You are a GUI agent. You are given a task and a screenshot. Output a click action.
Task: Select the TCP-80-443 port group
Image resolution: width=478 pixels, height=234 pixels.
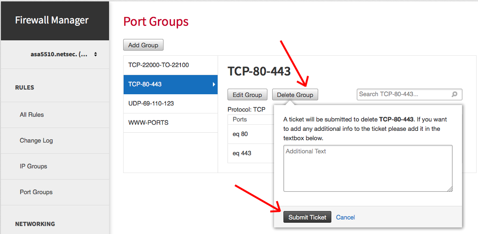tap(171, 84)
